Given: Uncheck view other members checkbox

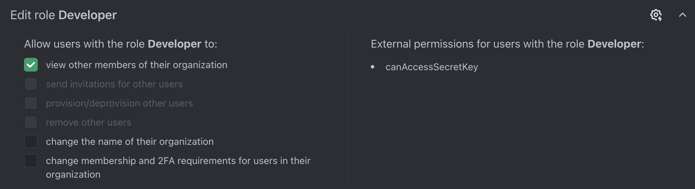Looking at the screenshot, I should click(31, 65).
